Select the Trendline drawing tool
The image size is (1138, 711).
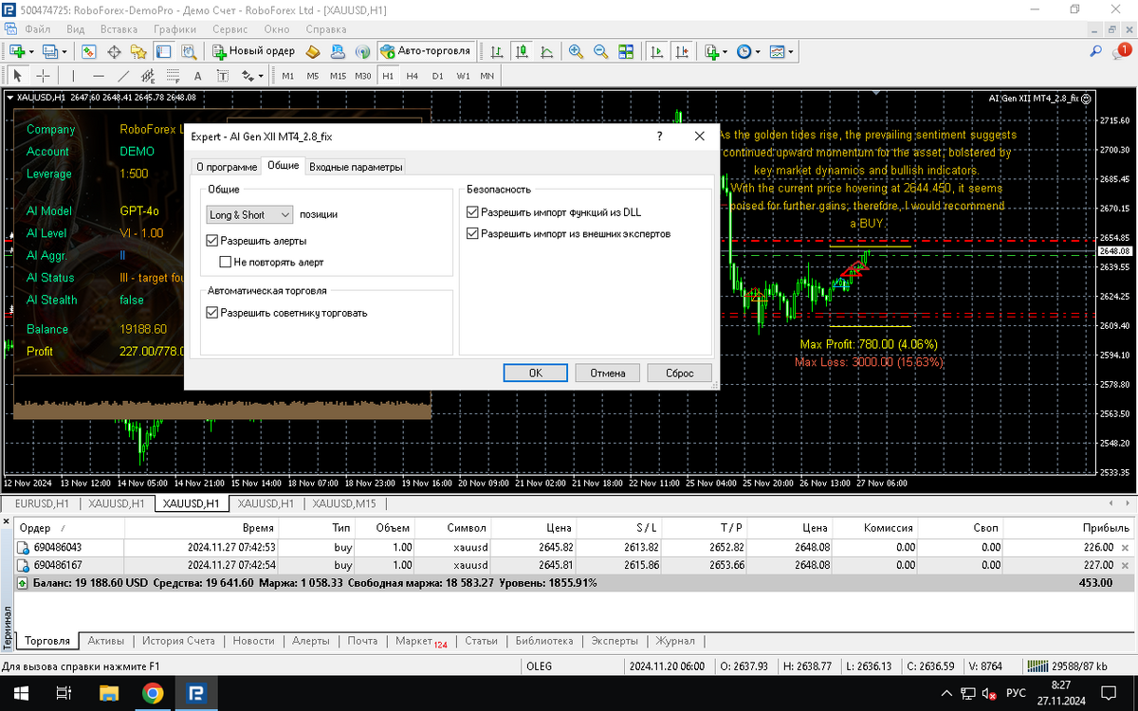coord(123,76)
